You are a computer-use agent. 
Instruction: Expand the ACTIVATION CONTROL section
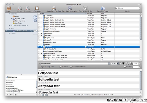(x=9, y=26)
